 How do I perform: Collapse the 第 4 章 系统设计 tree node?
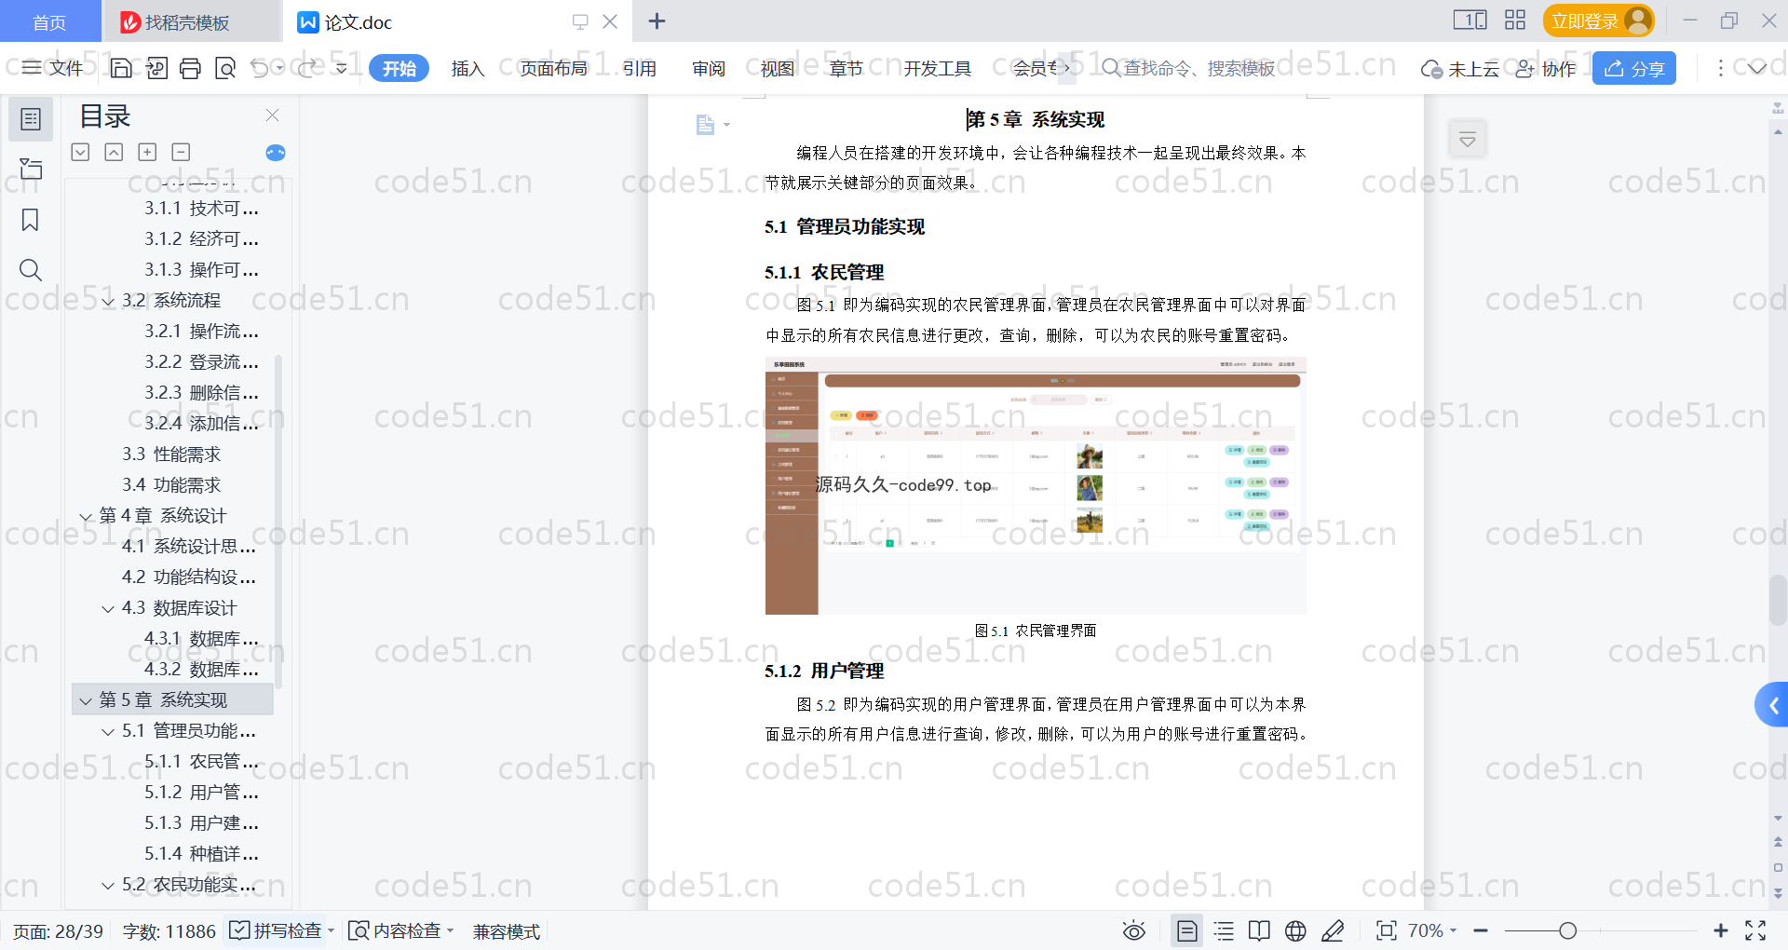[x=86, y=516]
